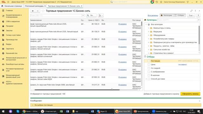
Task: Open the Кадры section icon
Action: (x=3, y=44)
